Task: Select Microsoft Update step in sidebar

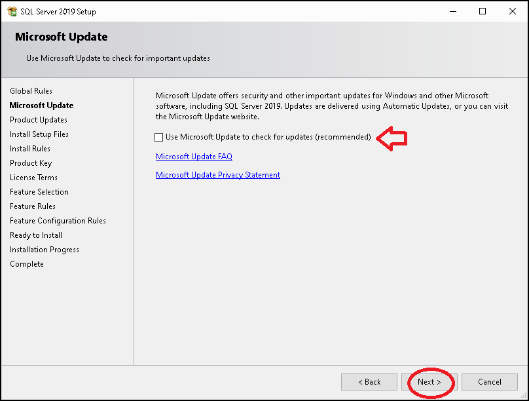Action: tap(41, 105)
